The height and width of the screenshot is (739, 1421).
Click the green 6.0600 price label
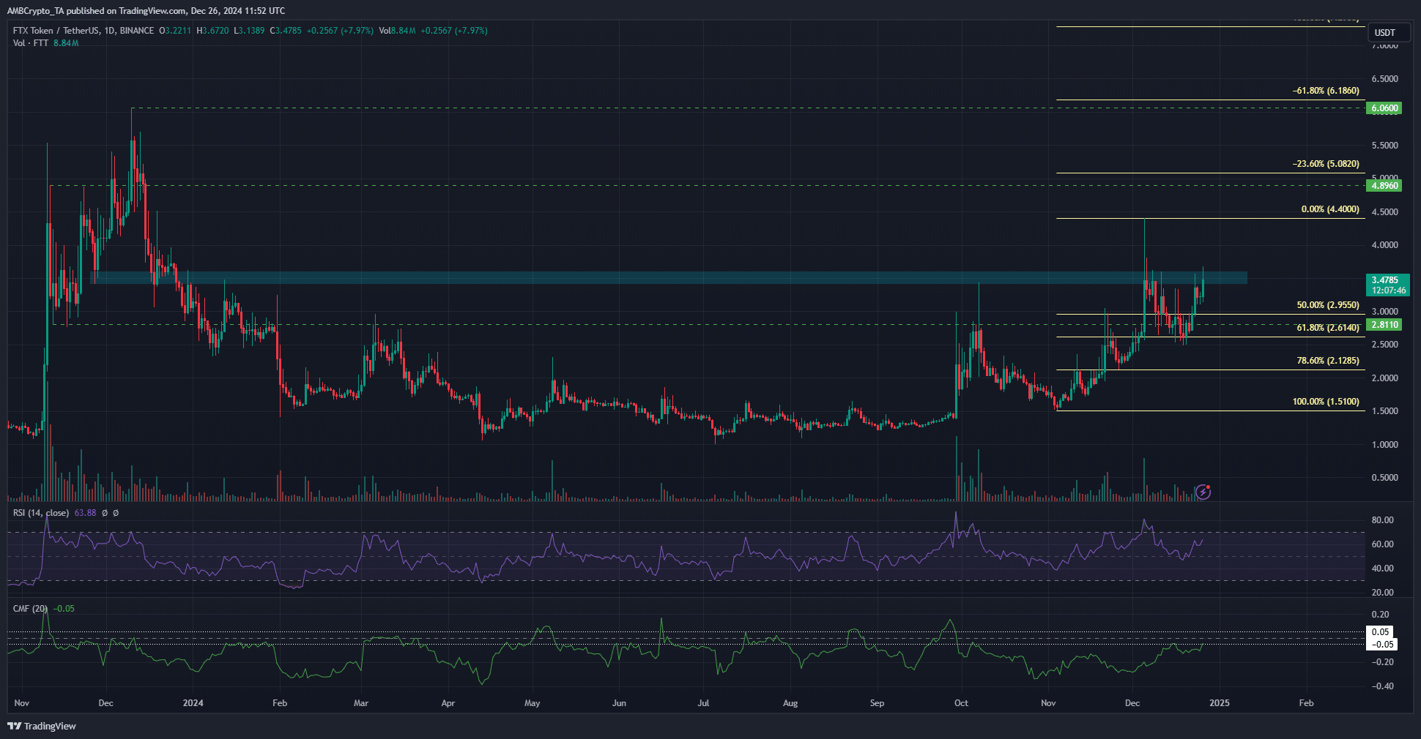point(1384,108)
